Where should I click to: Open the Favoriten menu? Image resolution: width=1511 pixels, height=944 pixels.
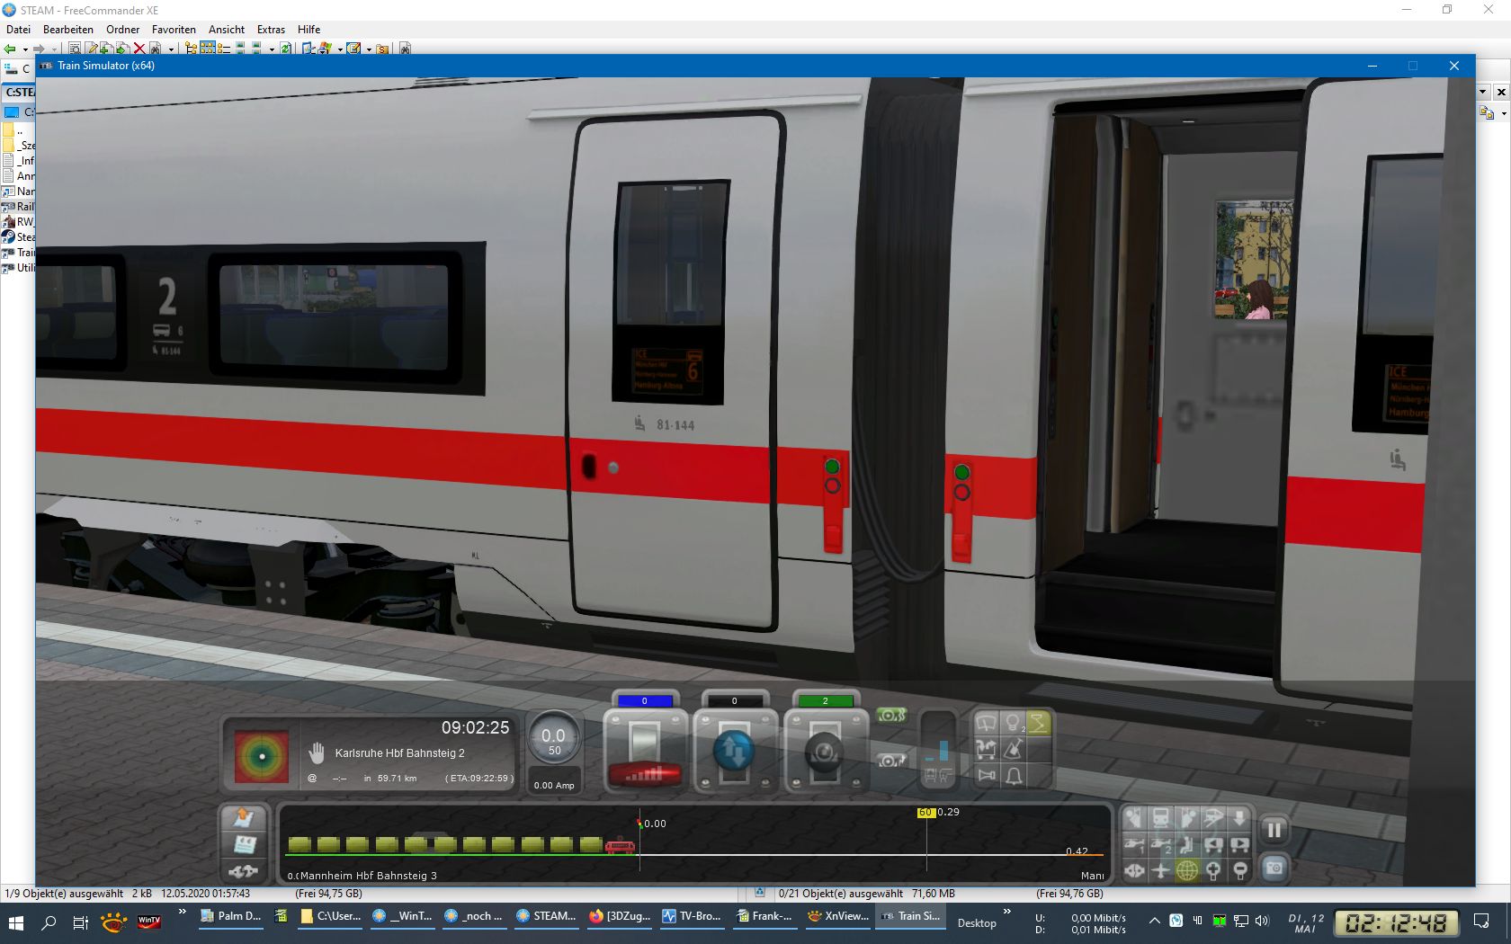[174, 30]
